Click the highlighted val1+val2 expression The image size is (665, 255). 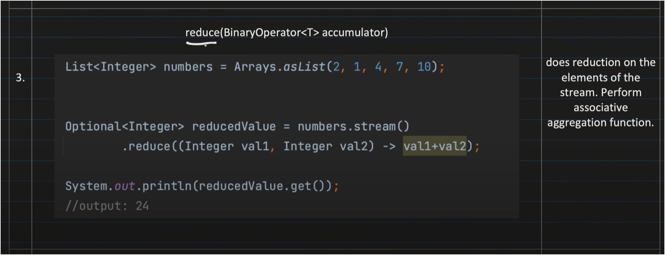[x=435, y=146]
